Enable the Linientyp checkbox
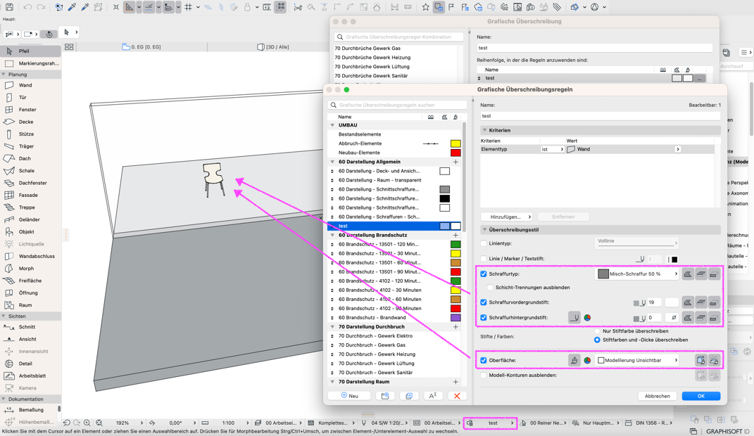 click(484, 243)
